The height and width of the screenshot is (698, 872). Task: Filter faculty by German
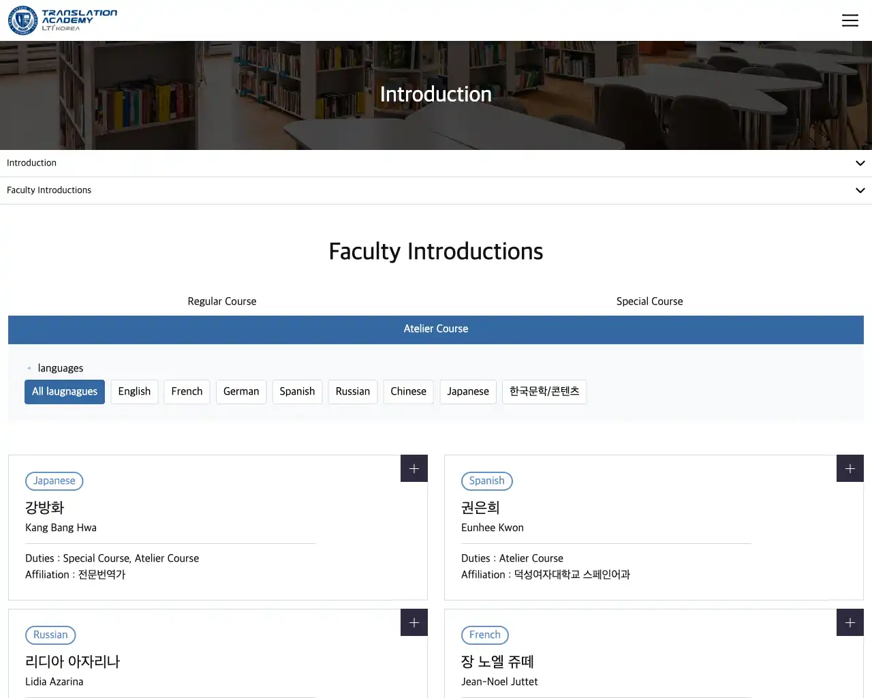[241, 391]
